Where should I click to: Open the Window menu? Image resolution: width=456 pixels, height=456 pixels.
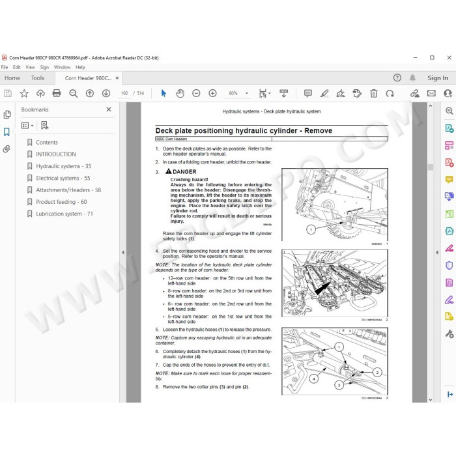click(x=62, y=67)
